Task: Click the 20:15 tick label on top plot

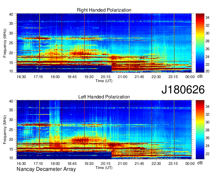Action: 106,77
